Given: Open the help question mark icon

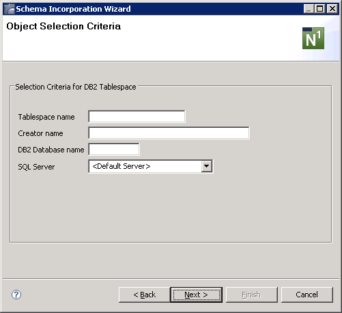Looking at the screenshot, I should coord(16,295).
